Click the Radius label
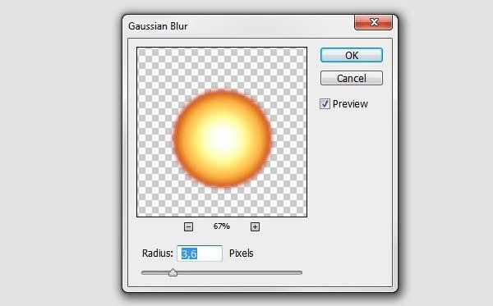493x306 pixels. click(158, 253)
